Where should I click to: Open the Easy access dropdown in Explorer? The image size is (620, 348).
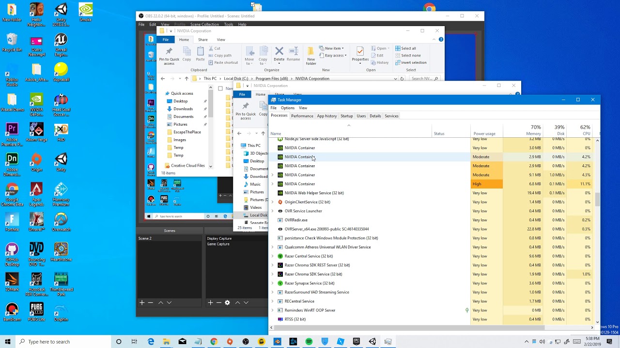[x=333, y=55]
